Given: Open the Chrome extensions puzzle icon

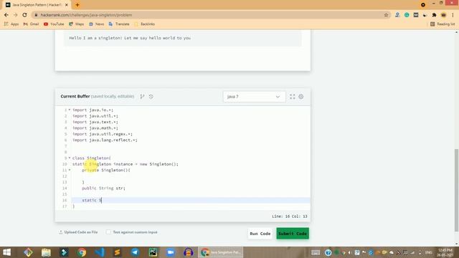Looking at the screenshot, I should (434, 15).
